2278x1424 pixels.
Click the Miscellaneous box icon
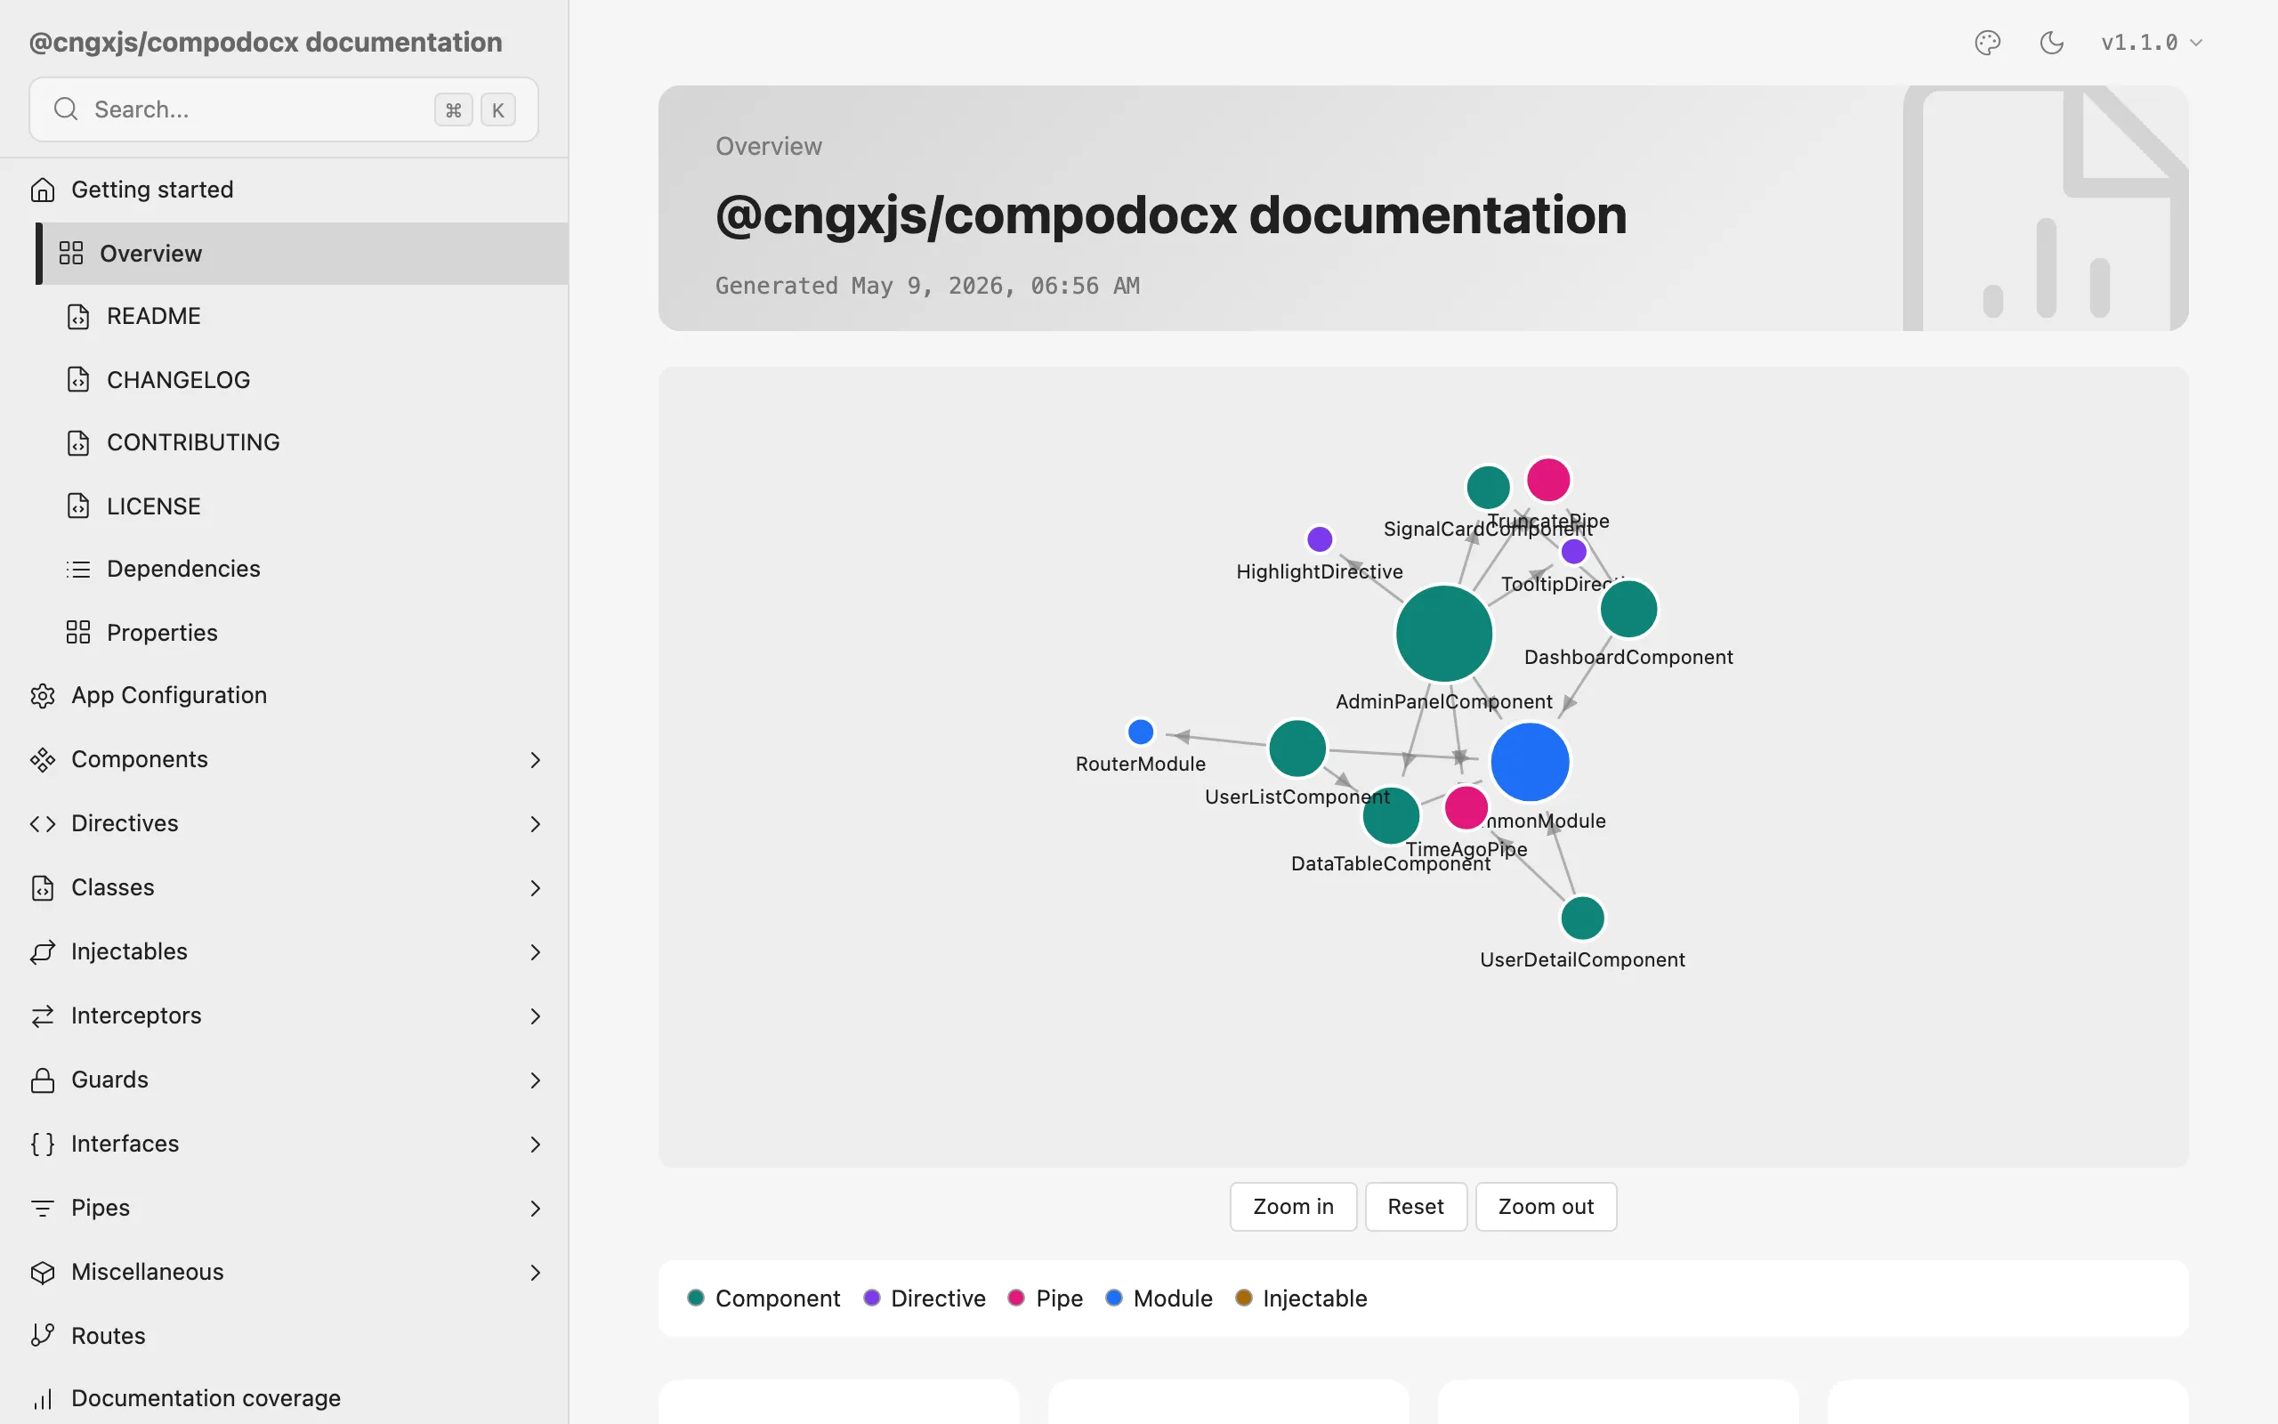coord(43,1273)
